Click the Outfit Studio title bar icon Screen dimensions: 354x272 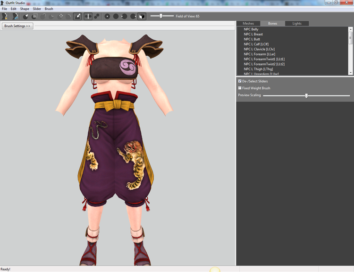click(x=2, y=3)
